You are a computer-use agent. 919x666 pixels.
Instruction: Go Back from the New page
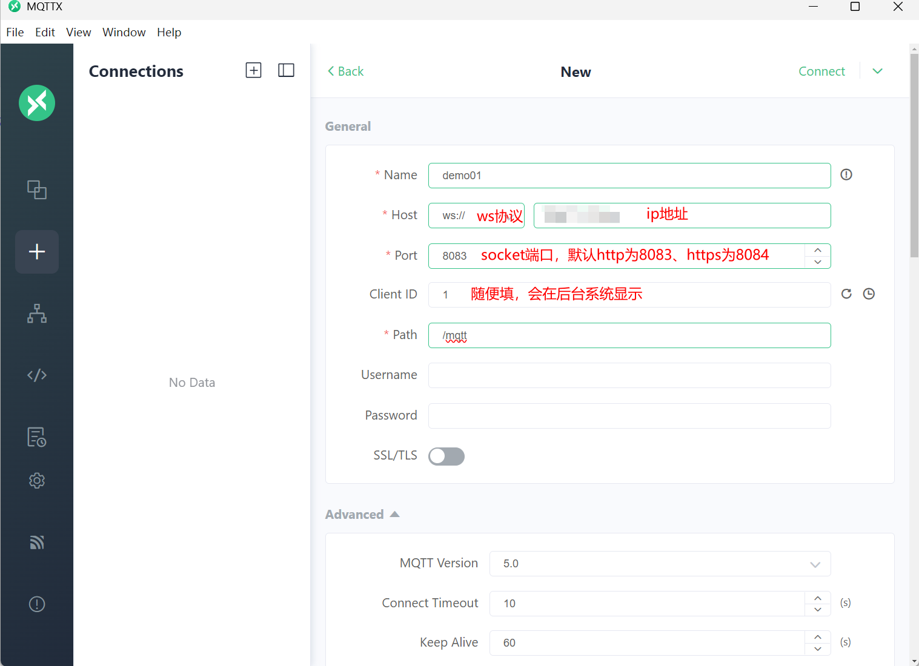(x=345, y=71)
